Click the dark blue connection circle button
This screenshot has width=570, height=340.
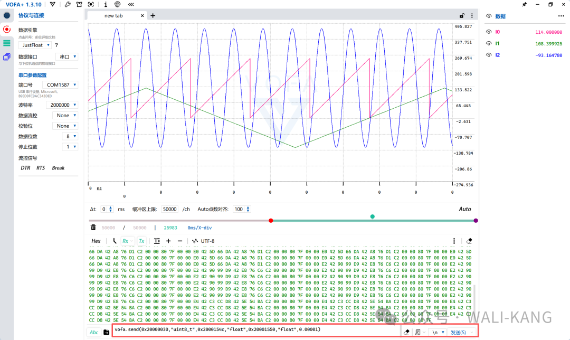tap(7, 16)
